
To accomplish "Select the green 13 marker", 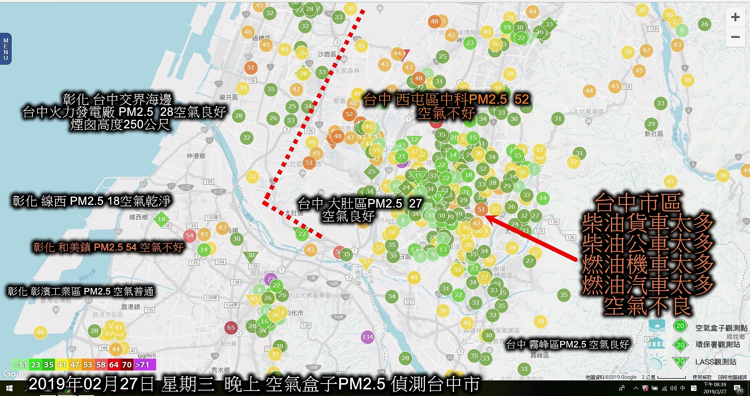I will [443, 249].
